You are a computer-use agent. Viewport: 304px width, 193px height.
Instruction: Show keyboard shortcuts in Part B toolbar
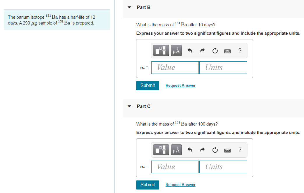tap(227, 50)
